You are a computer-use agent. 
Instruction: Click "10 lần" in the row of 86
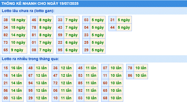pyautogui.click(x=141, y=75)
